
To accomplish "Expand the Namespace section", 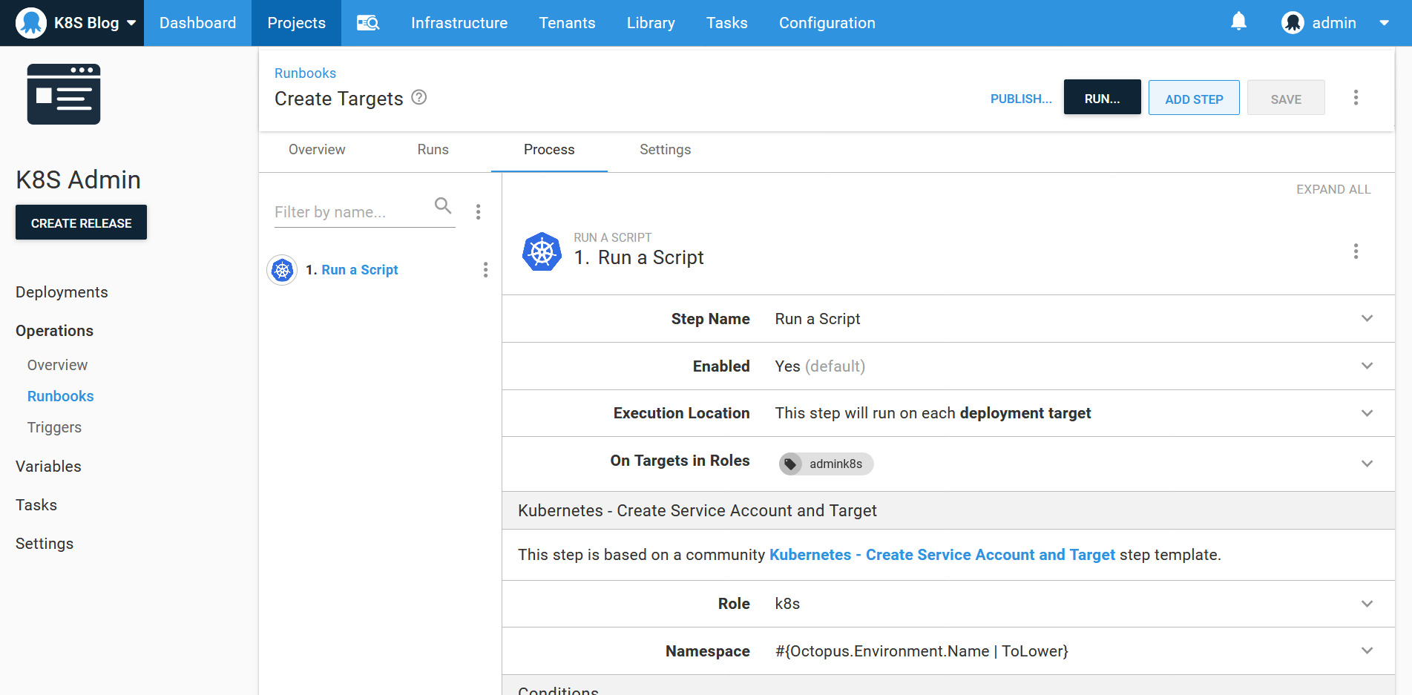I will pyautogui.click(x=1367, y=651).
